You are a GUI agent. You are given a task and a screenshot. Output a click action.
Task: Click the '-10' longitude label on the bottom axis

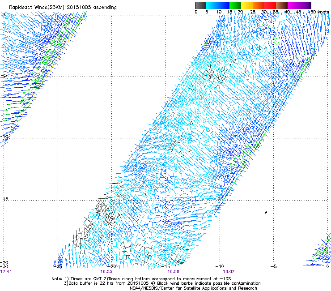coord(220,266)
